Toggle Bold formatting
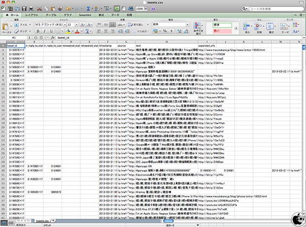The image size is (306, 227). [x=38, y=31]
